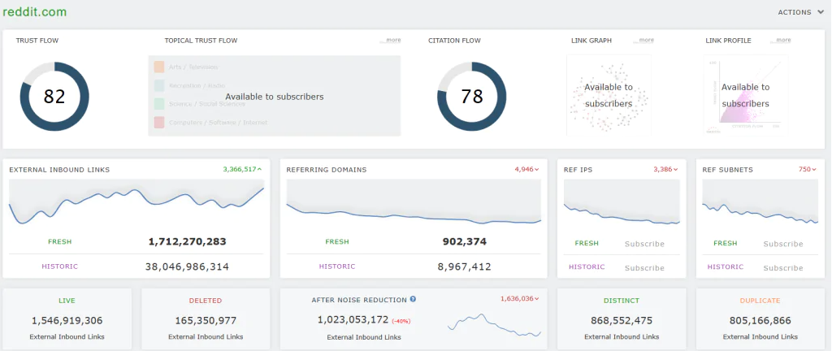Select the orange Arts / Television topic swatch
Viewport: 832px width, 351px height.
coord(158,67)
